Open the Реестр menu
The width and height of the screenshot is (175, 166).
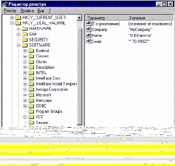click(x=10, y=11)
